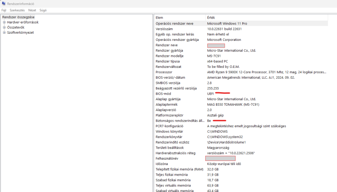Select the Rendszer modellje row label
Image resolution: width=337 pixels, height=192 pixels.
tap(169, 56)
